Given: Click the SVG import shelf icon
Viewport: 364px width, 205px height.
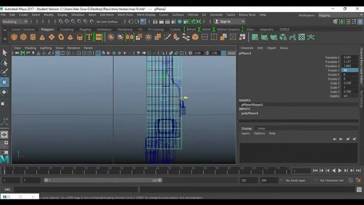Looking at the screenshot, I should (x=98, y=37).
